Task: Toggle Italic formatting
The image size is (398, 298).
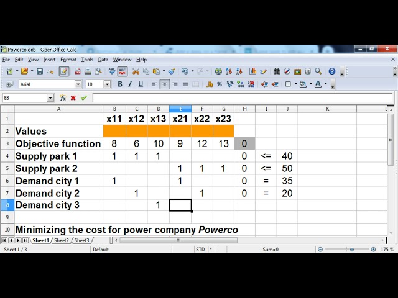Action: [x=130, y=84]
